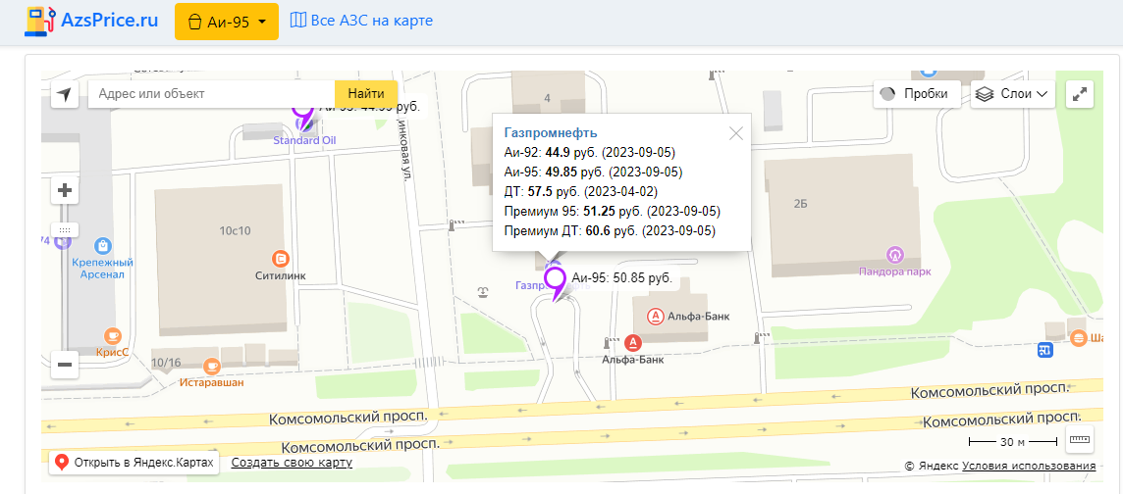Click the Премиум 95: 51.25 руб. line
Image resolution: width=1123 pixels, height=494 pixels.
click(613, 212)
